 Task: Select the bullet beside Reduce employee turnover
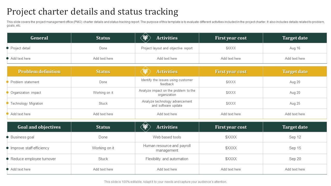[7, 159]
